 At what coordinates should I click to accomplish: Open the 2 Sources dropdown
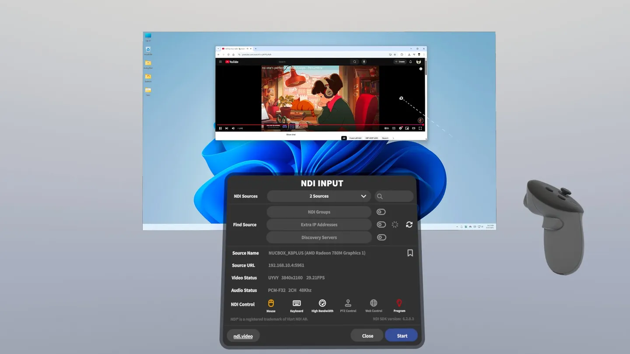319,196
